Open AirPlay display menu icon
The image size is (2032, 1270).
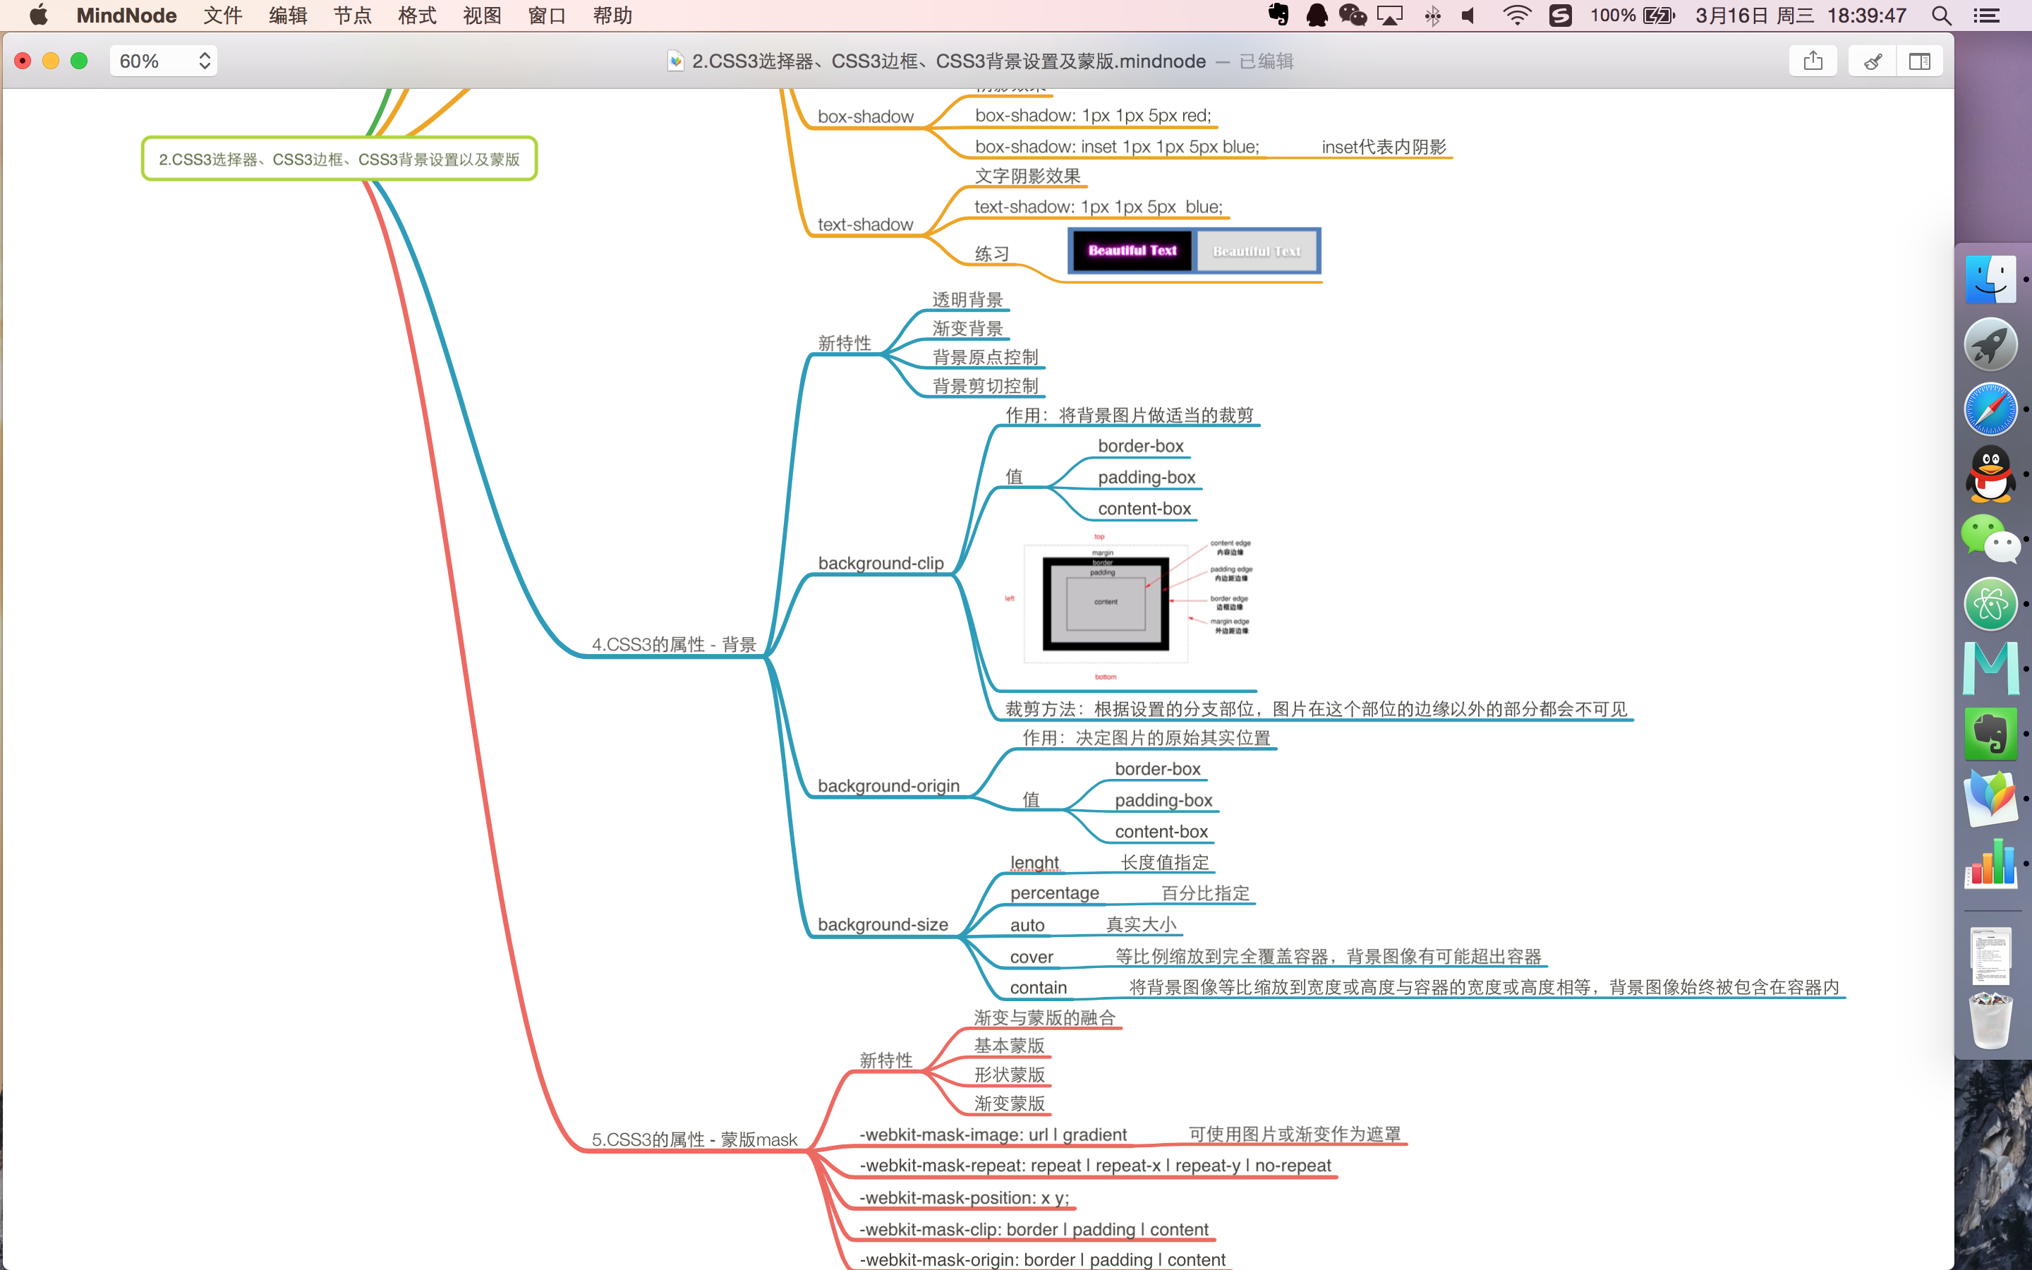pos(1391,15)
